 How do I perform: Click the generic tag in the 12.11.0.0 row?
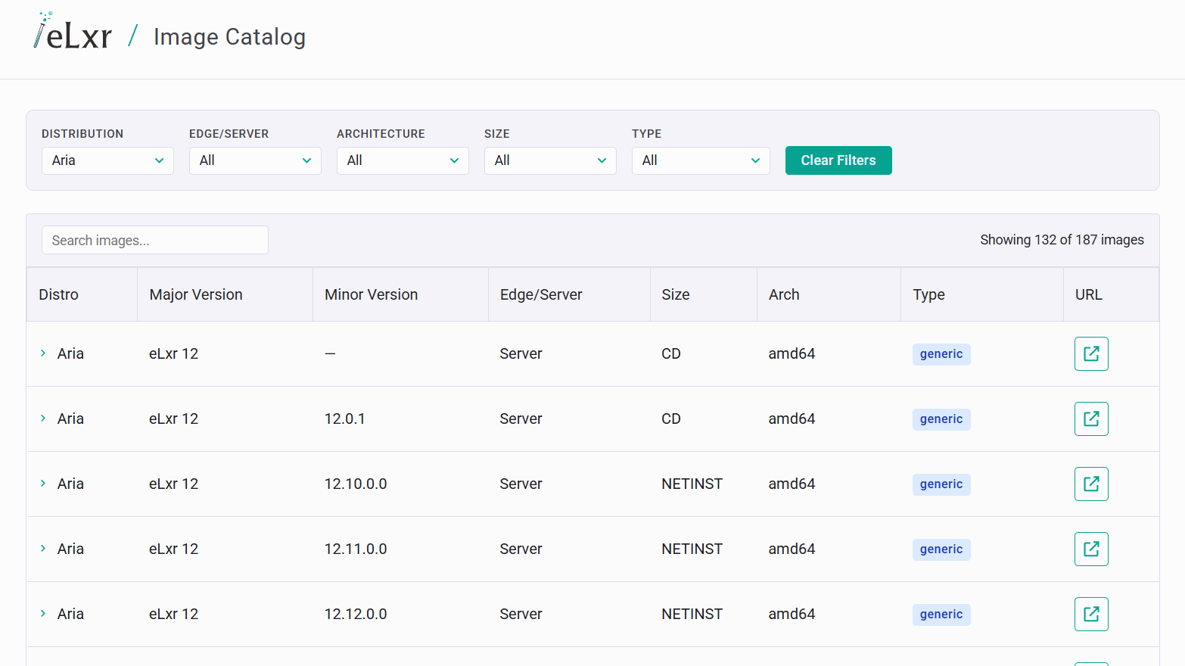pyautogui.click(x=941, y=549)
